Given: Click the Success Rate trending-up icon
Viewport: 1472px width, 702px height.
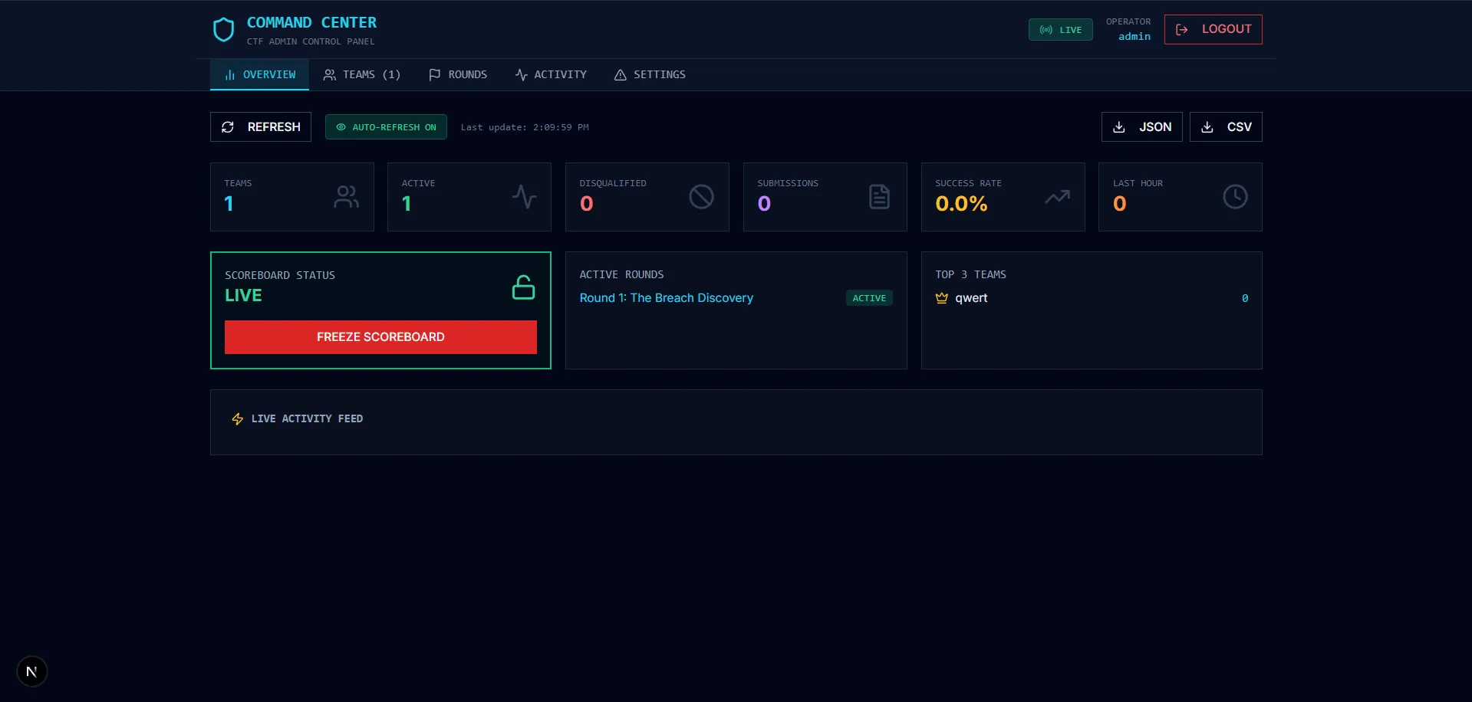Looking at the screenshot, I should tap(1057, 197).
